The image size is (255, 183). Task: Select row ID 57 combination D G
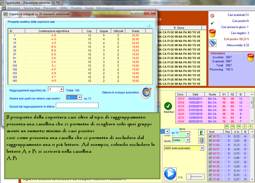tap(80, 54)
